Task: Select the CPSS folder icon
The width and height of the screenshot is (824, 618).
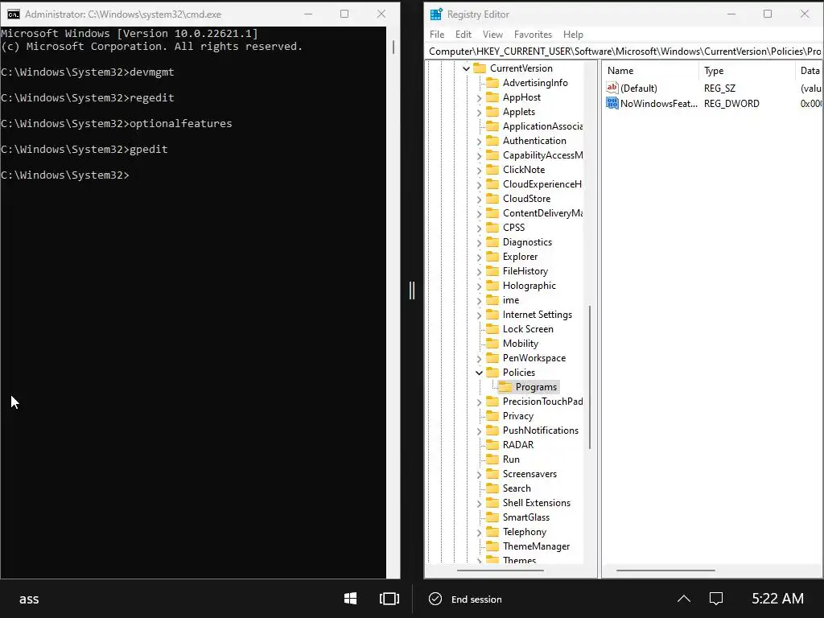Action: 492,228
